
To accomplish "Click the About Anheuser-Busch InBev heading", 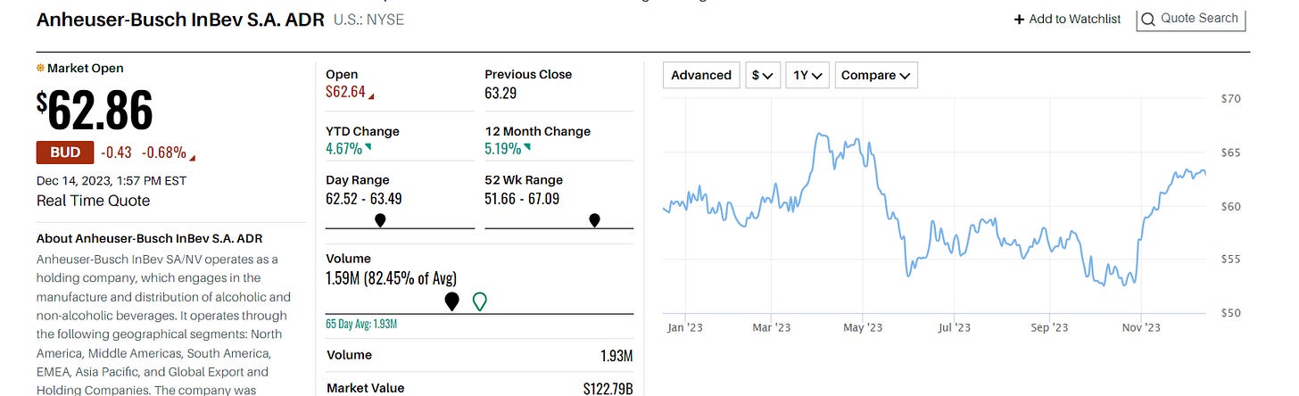I will [150, 238].
